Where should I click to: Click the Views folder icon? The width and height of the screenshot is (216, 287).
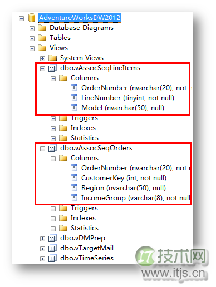(x=42, y=48)
